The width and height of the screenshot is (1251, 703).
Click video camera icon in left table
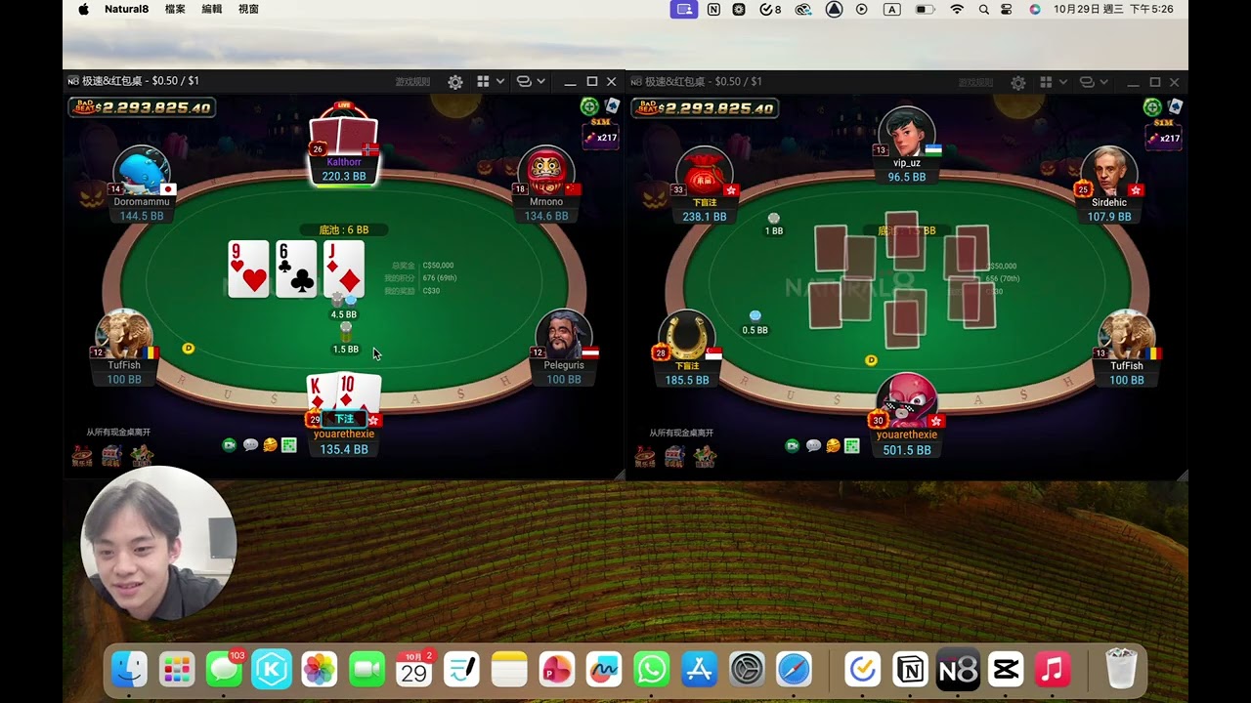tap(230, 445)
